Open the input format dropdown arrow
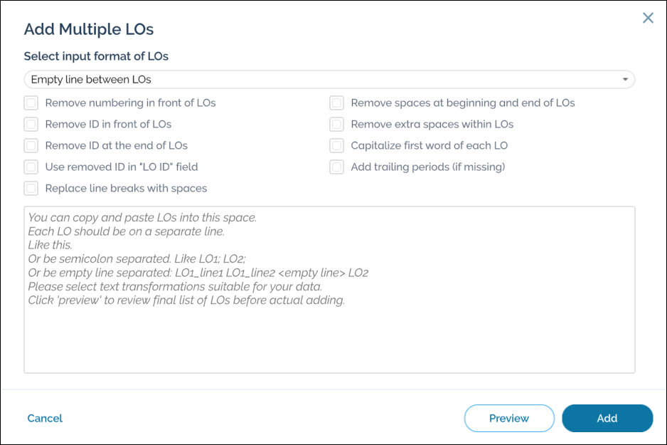 coord(625,80)
